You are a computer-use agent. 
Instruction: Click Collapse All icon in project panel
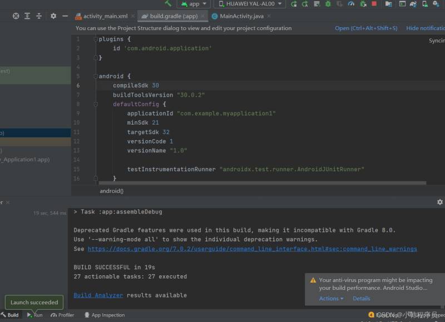[x=39, y=16]
